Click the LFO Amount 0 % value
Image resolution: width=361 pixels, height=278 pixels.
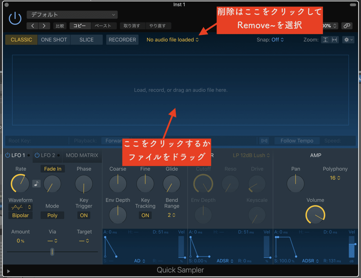(x=20, y=241)
